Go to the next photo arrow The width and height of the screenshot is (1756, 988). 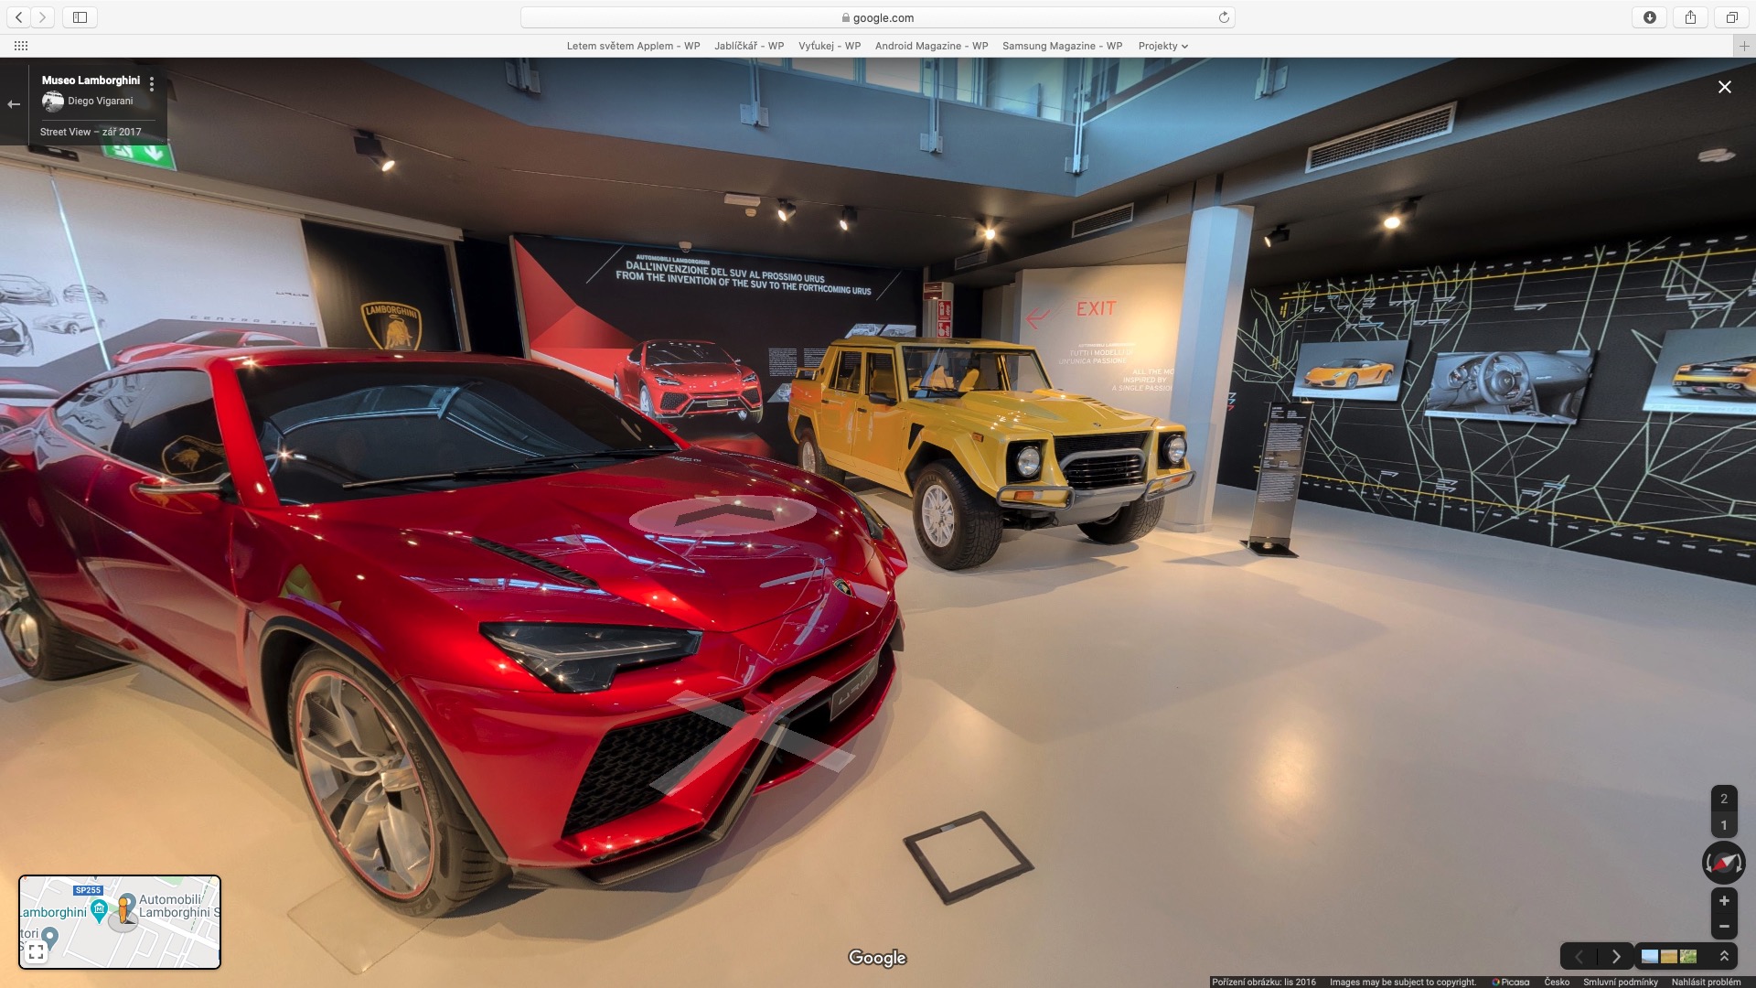[x=1616, y=956]
